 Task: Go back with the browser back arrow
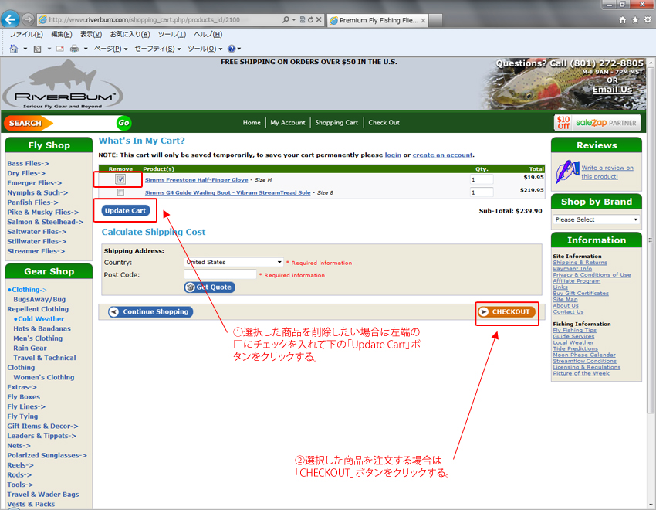(10, 19)
